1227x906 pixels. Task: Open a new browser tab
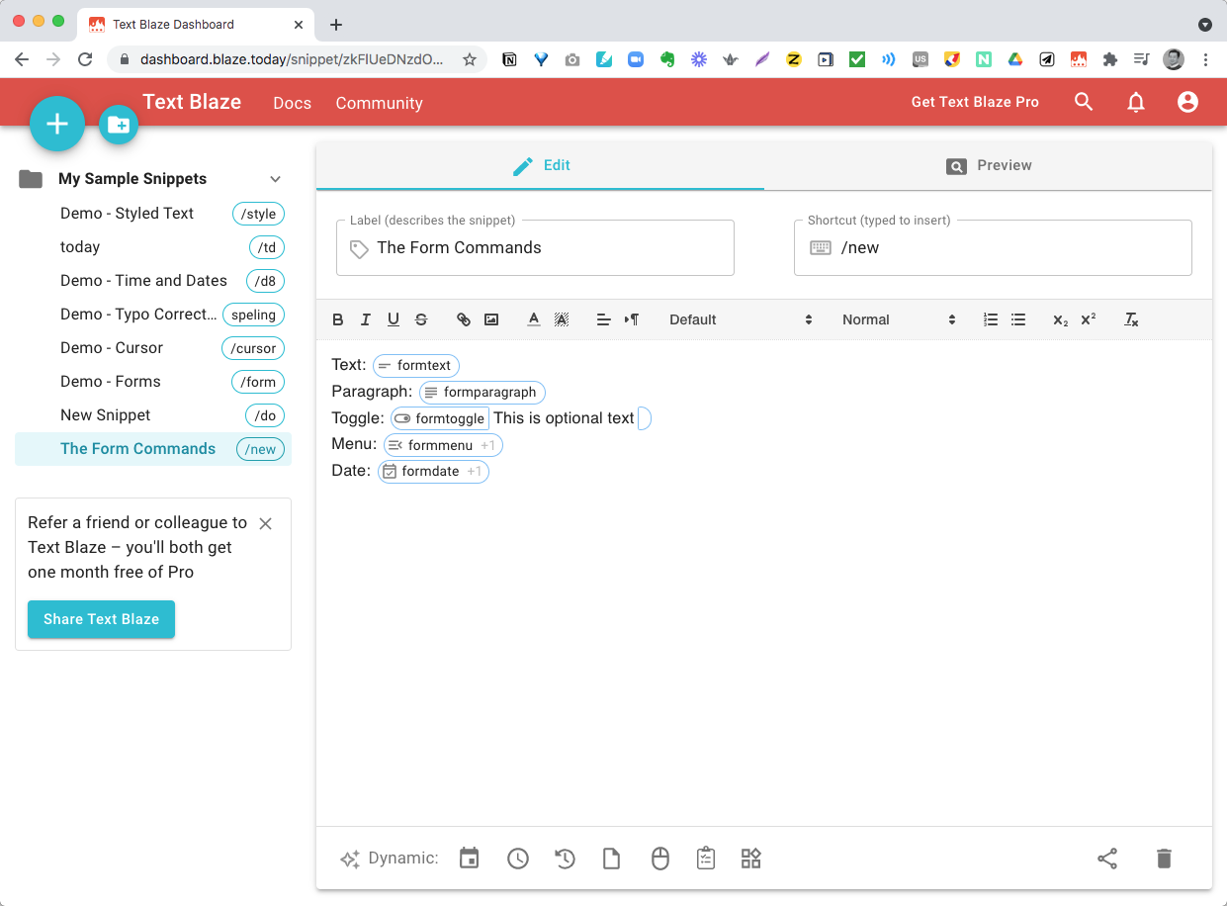336,24
